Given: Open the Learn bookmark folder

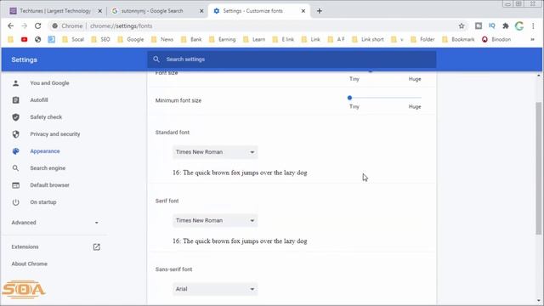Looking at the screenshot, I should coord(254,40).
